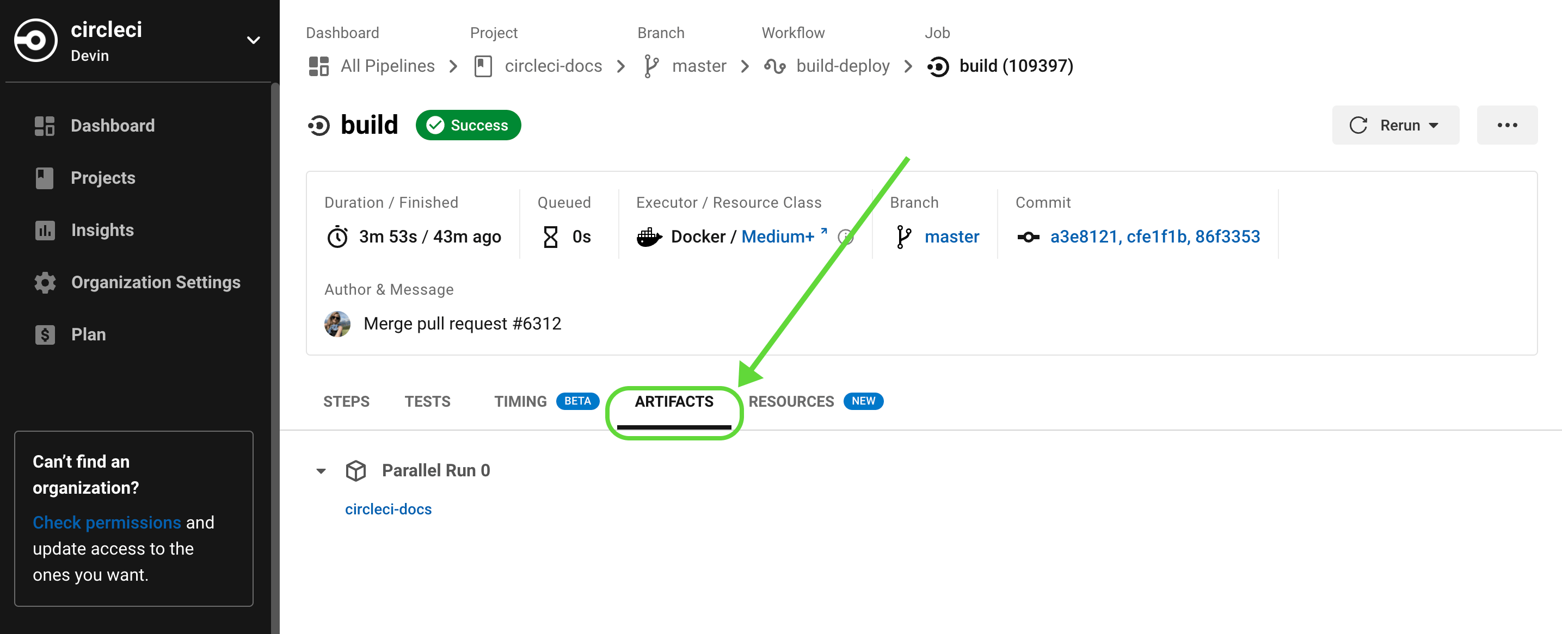The image size is (1562, 634).
Task: Toggle the RESOURCES new tab
Action: click(792, 401)
